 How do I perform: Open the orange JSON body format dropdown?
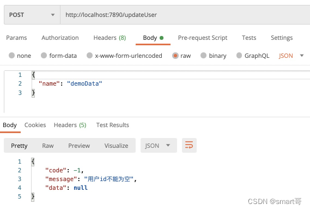tap(291, 56)
